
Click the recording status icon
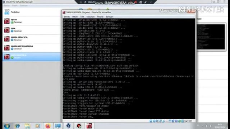point(173,121)
